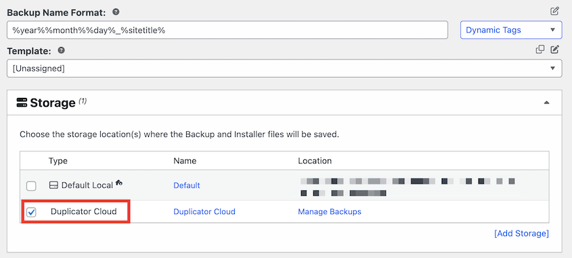The width and height of the screenshot is (572, 258).
Task: Enable the Default Local storage checkbox
Action: click(31, 186)
